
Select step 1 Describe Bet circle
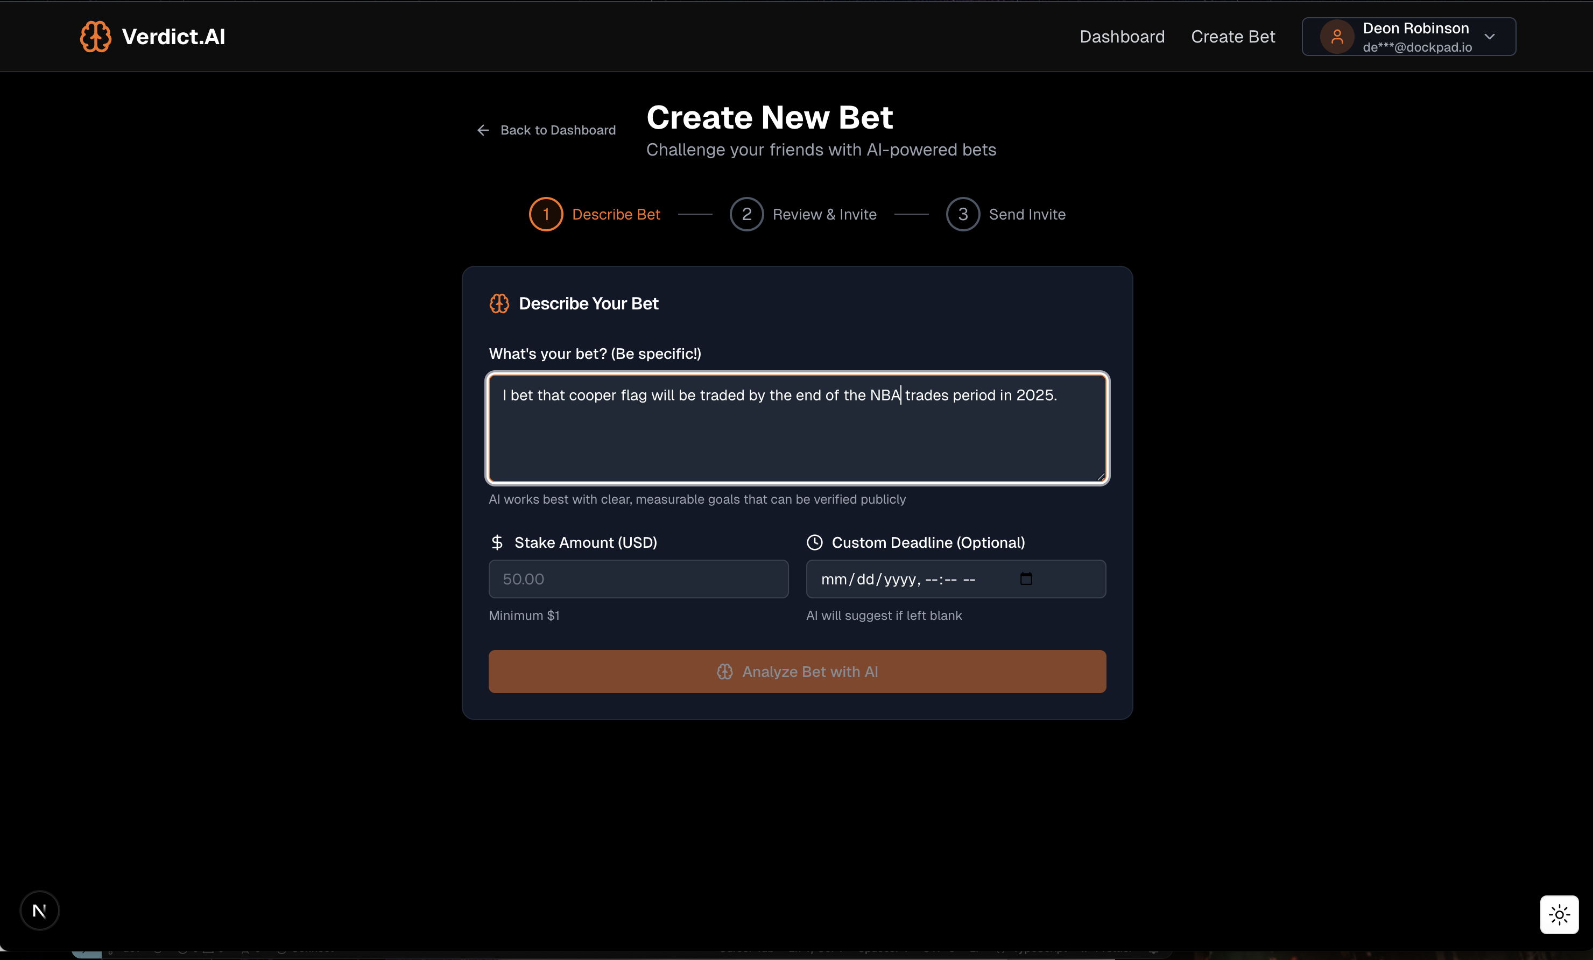click(546, 214)
